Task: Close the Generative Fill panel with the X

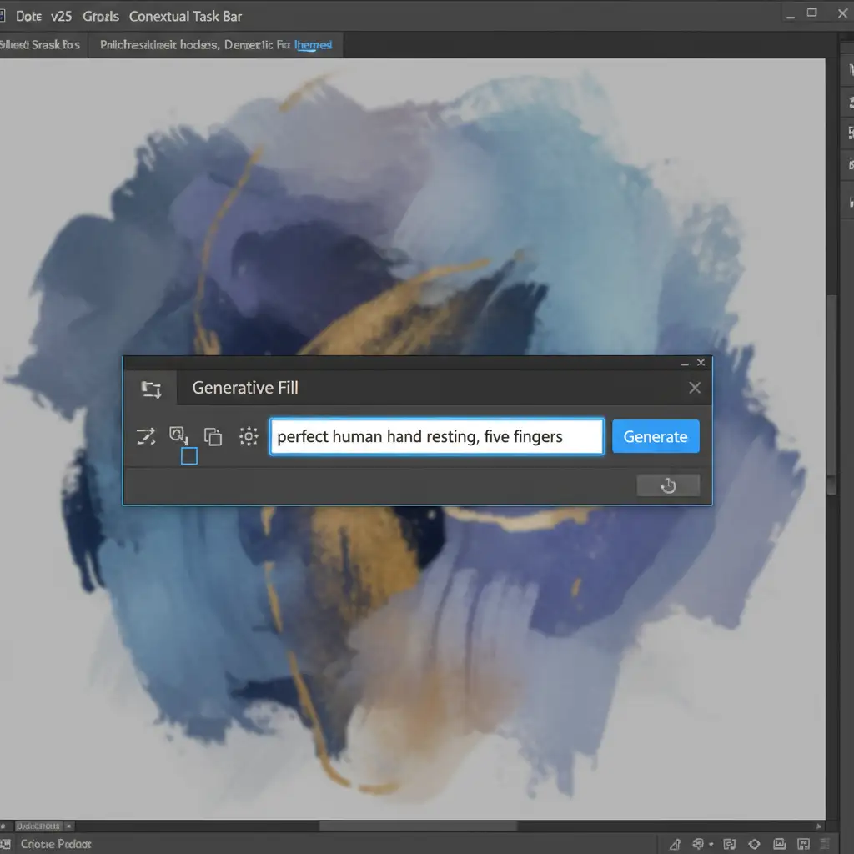Action: [x=694, y=388]
